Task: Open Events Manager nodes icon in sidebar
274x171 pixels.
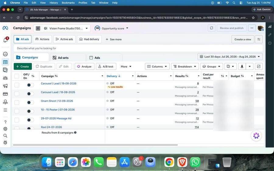Action: coord(5,102)
